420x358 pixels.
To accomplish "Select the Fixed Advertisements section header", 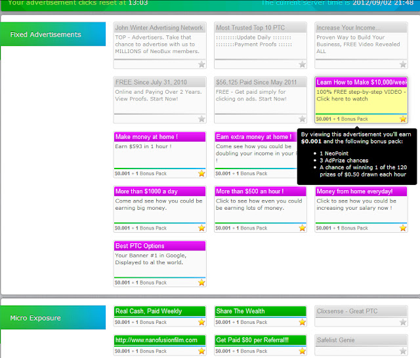I will coord(53,34).
